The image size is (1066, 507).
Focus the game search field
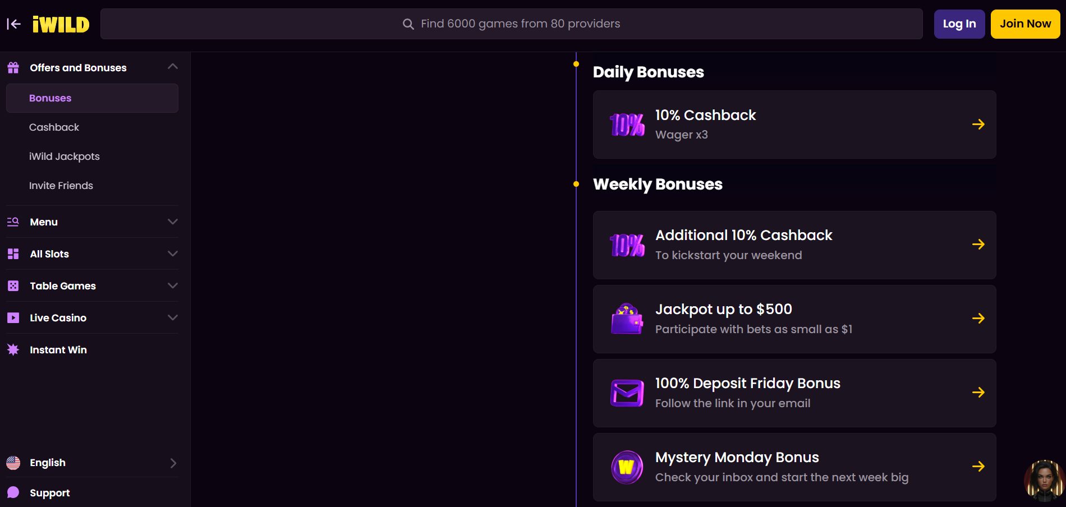[x=511, y=24]
